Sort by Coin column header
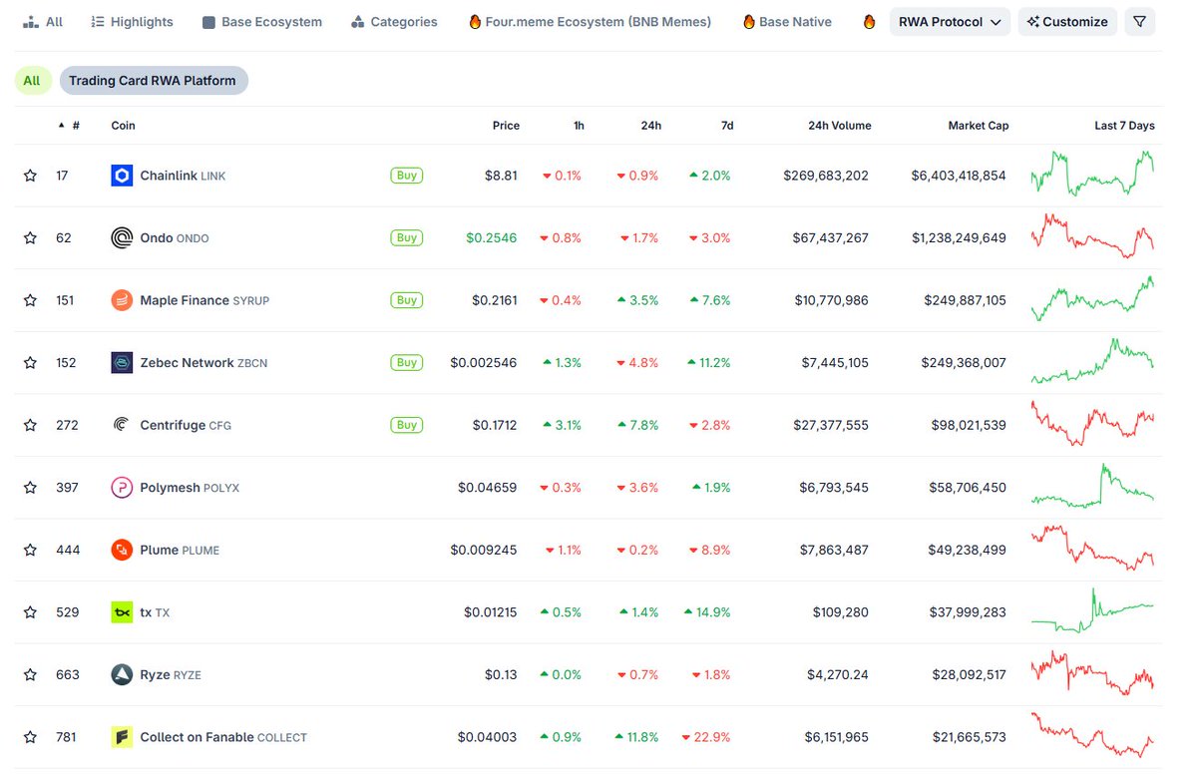 pos(123,126)
